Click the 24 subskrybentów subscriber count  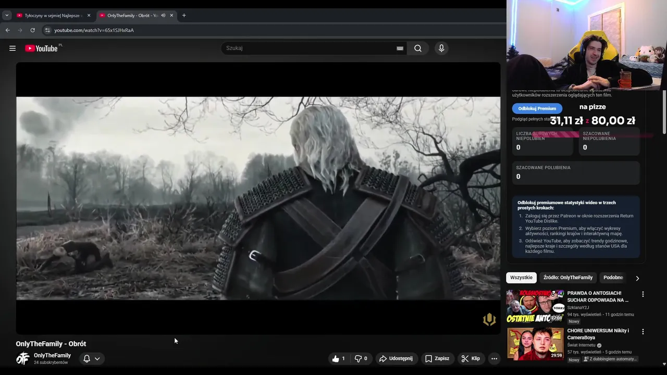pos(51,362)
